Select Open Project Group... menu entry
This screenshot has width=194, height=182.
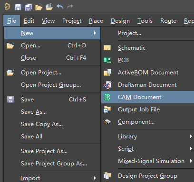point(52,85)
